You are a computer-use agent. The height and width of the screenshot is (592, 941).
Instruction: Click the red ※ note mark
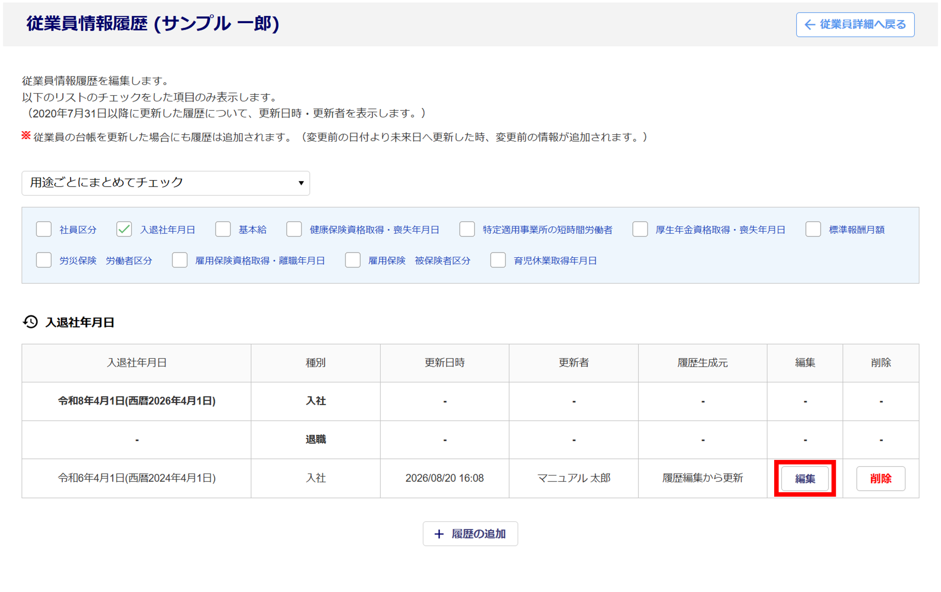26,135
